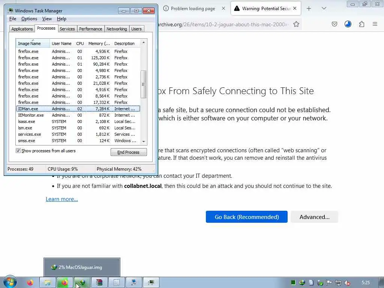Sort by User Name column header
The height and width of the screenshot is (288, 384).
[62, 43]
